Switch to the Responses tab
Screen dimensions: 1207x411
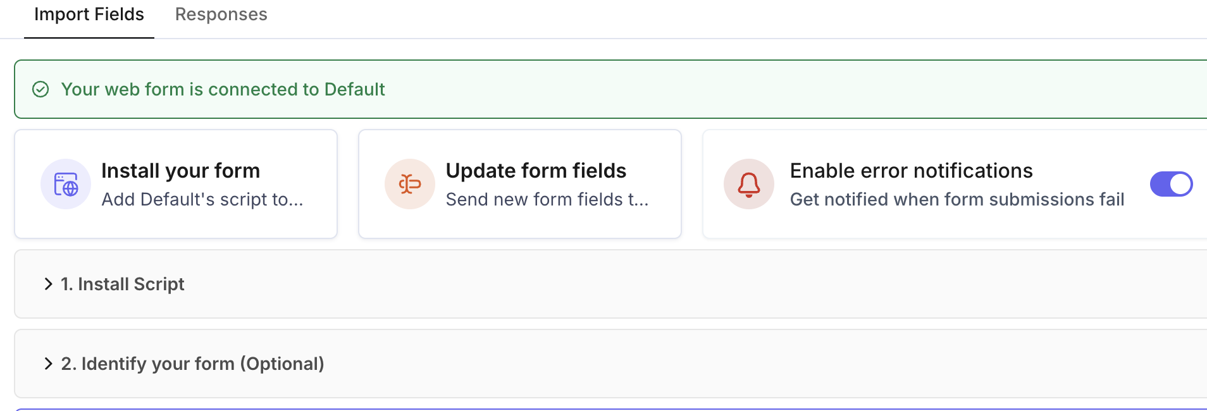(x=221, y=14)
